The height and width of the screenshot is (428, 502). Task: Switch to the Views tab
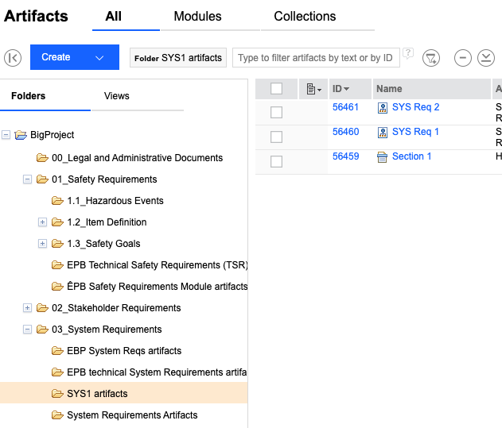[x=116, y=96]
